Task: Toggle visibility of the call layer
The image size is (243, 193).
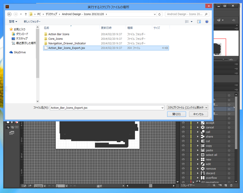Action: 183,132
